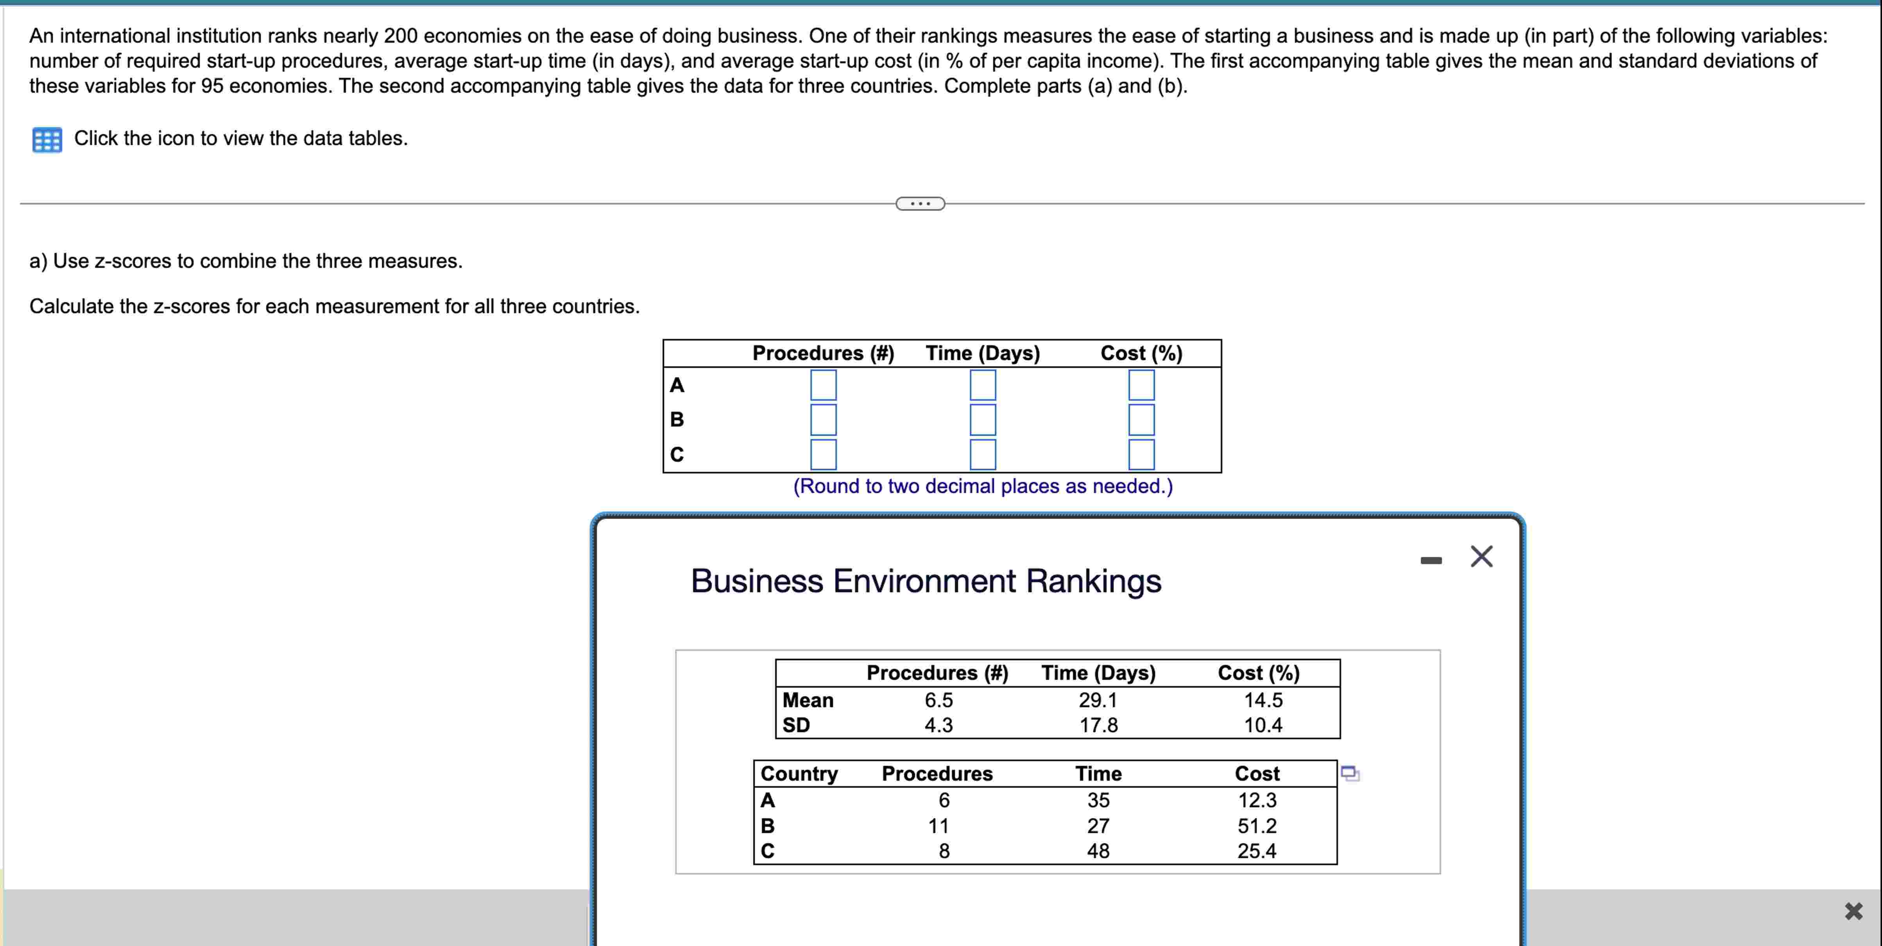The height and width of the screenshot is (946, 1882).
Task: Click Country C Procedures z-score input
Action: click(x=823, y=454)
